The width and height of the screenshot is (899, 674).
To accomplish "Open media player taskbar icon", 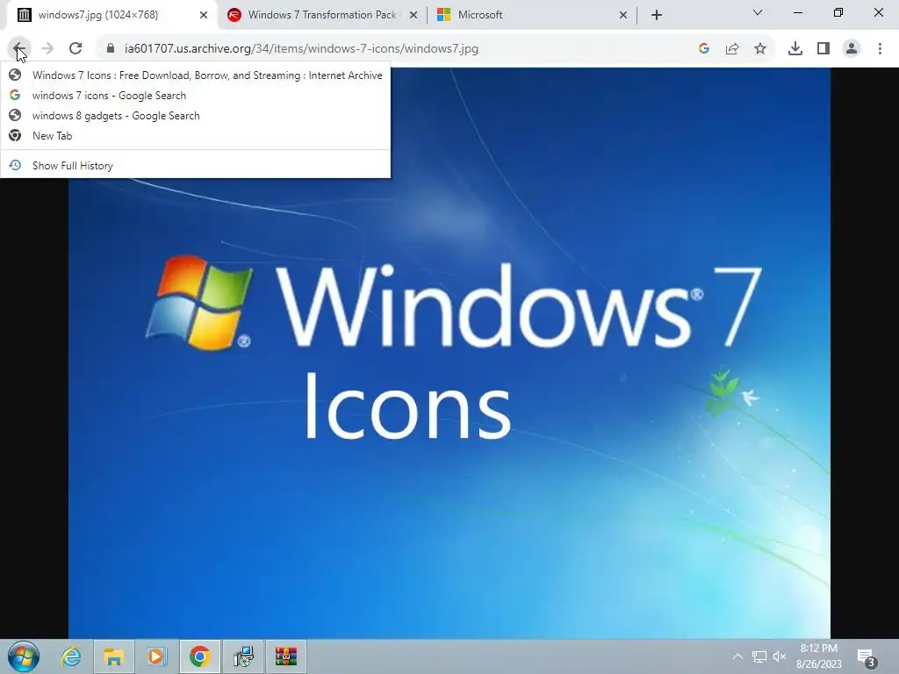I will click(x=156, y=656).
